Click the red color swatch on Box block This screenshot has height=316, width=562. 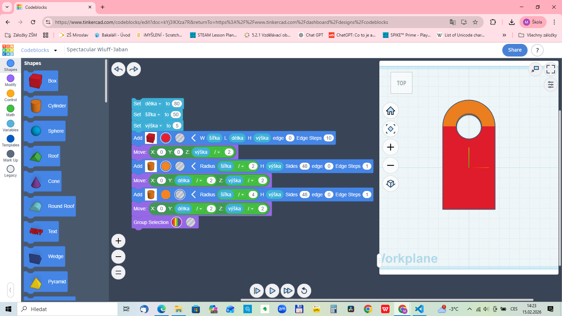[166, 138]
